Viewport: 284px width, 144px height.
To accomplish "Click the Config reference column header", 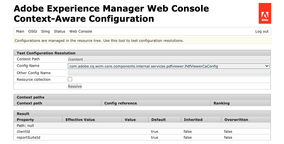I will pos(120,103).
